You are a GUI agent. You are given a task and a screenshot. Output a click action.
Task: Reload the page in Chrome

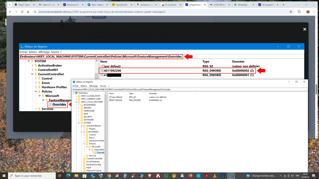(x=22, y=12)
